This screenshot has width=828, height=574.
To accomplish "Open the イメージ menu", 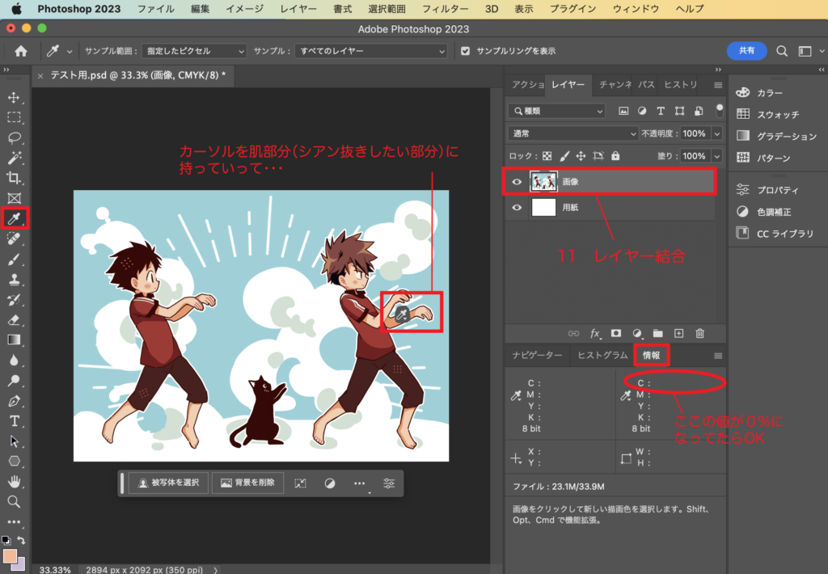I will tap(244, 9).
